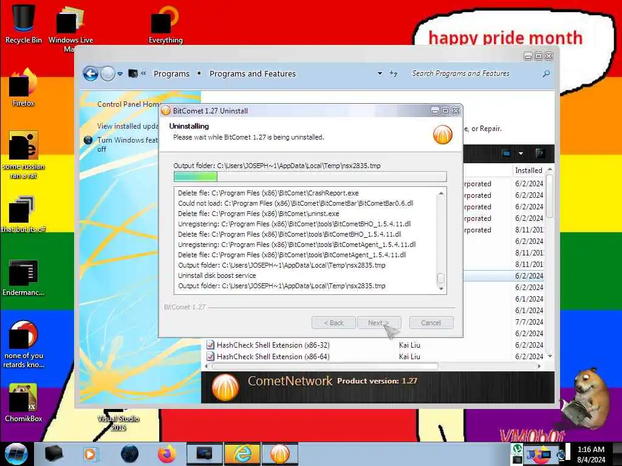Select HashCheck Shell Extension (x86-64) row
The image size is (622, 466).
(375, 357)
